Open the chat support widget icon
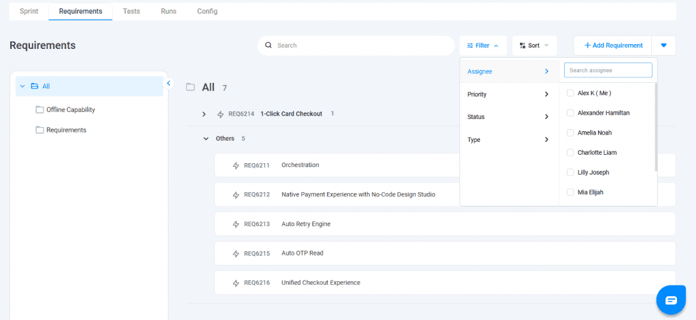696x320 pixels. pyautogui.click(x=671, y=300)
